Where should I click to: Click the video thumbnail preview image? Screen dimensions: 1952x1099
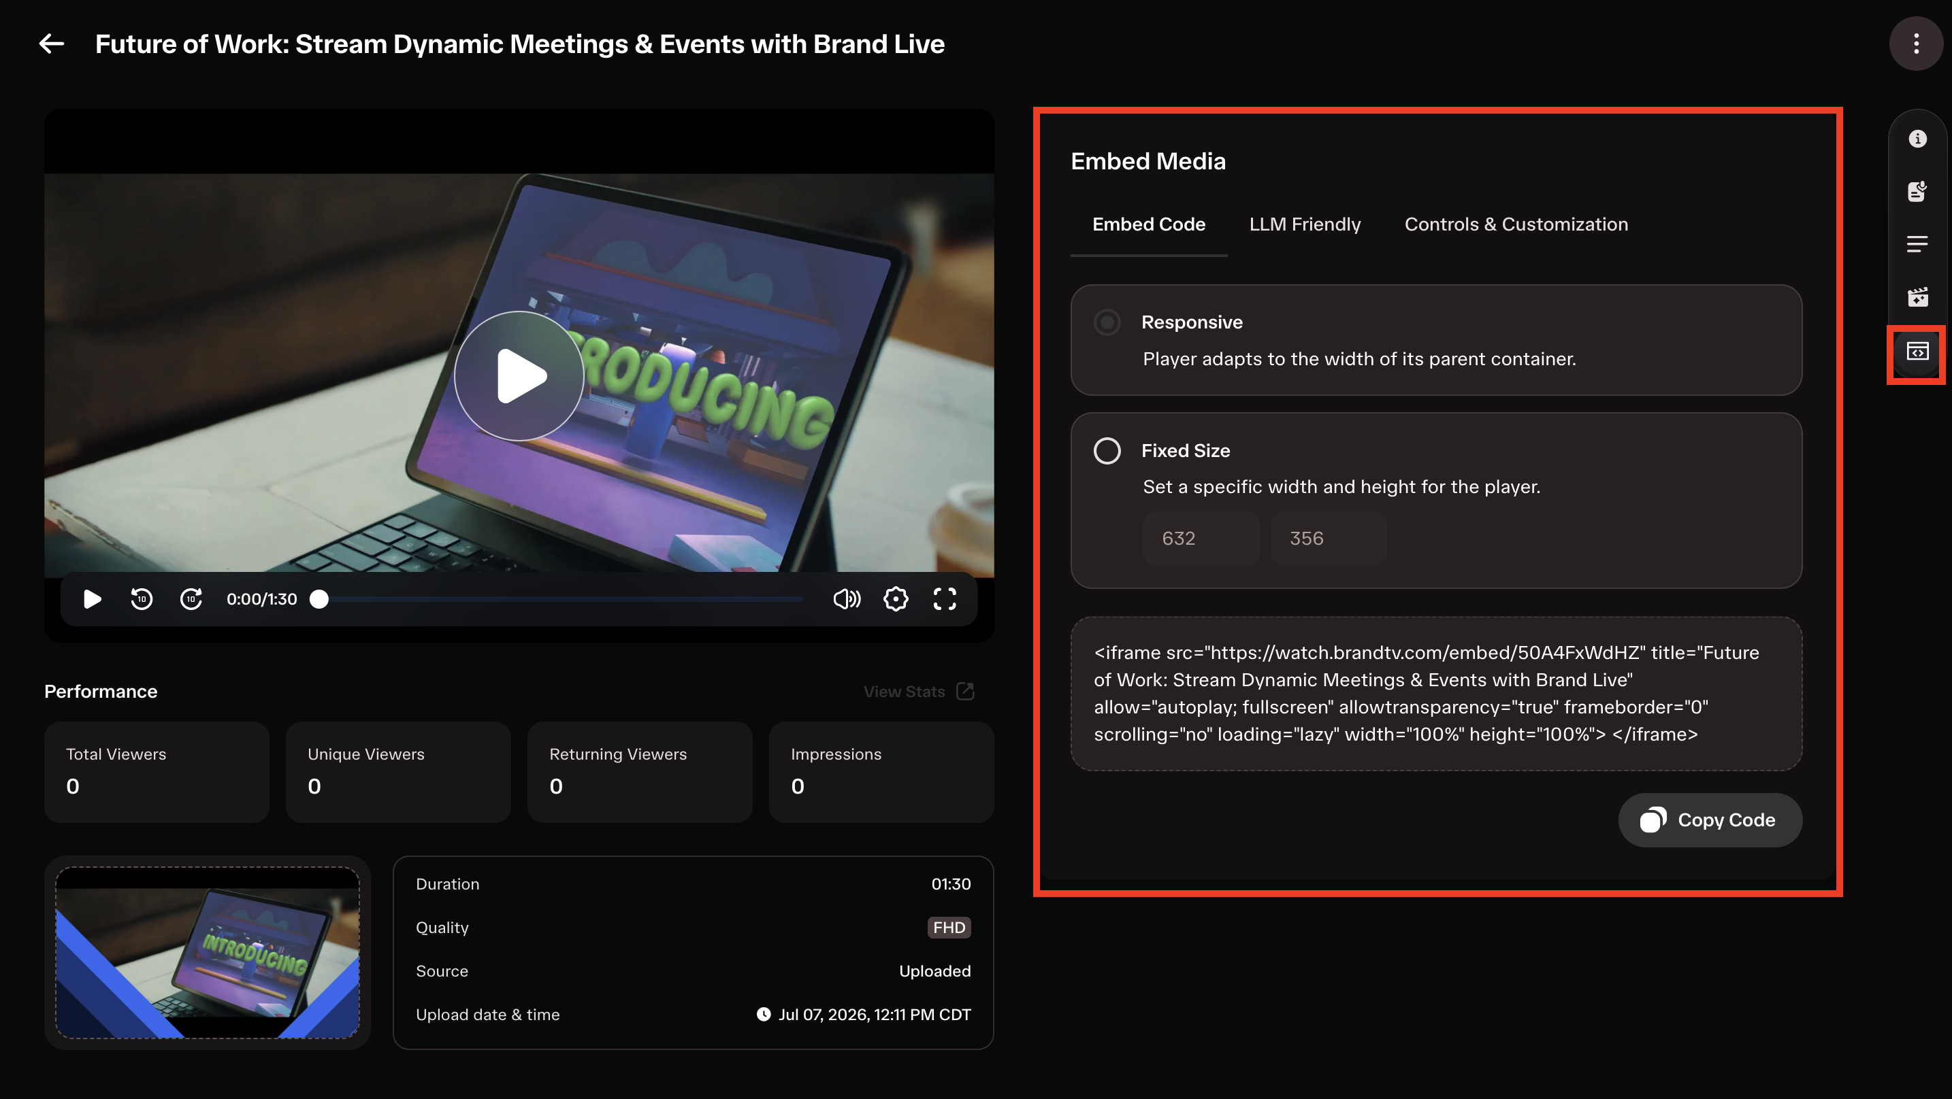pyautogui.click(x=207, y=953)
